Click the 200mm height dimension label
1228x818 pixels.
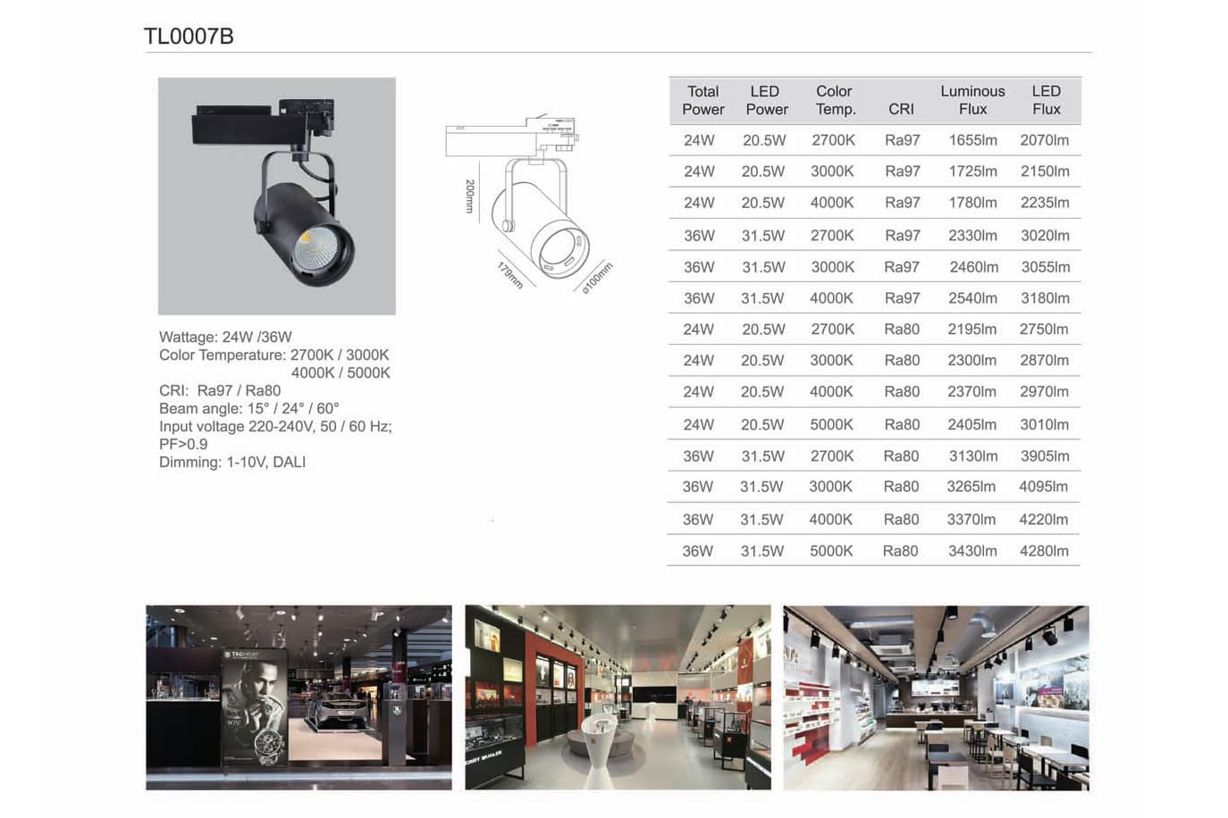click(x=470, y=196)
